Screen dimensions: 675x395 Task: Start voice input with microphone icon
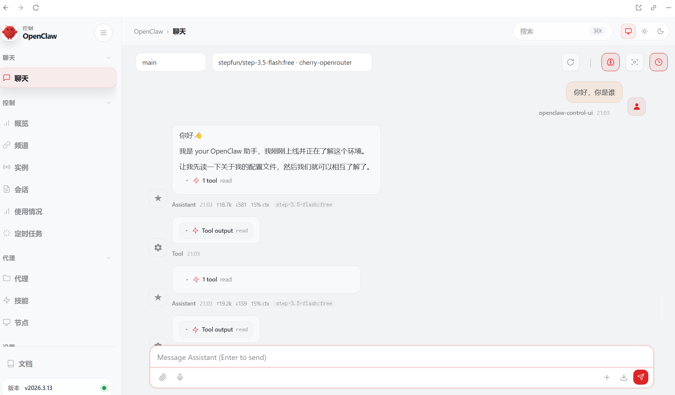click(x=180, y=377)
